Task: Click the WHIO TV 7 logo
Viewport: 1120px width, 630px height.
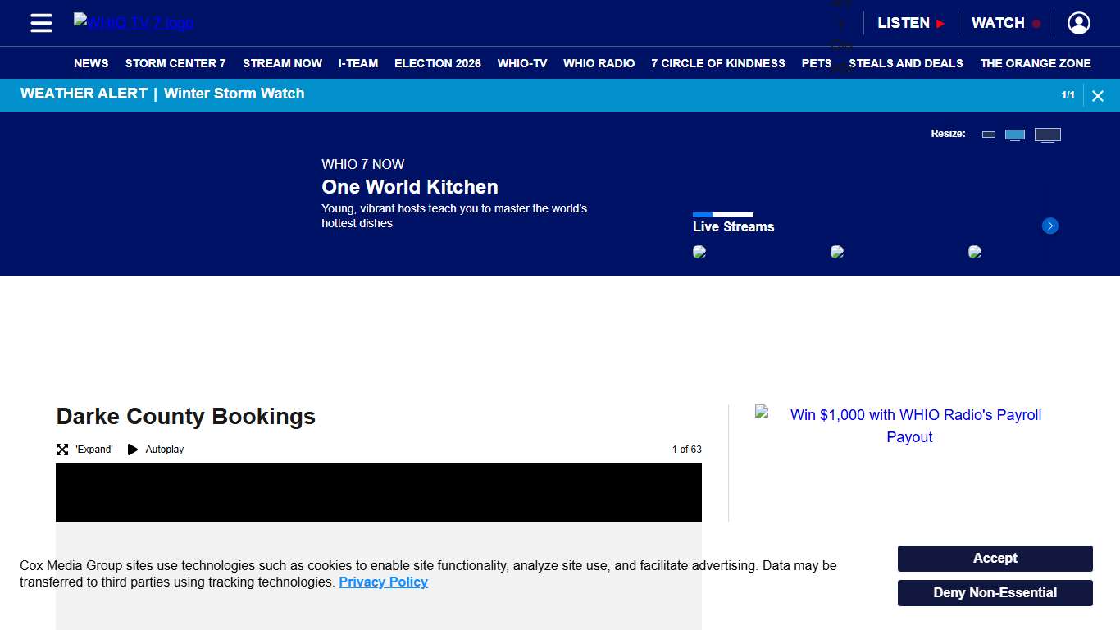Action: click(x=134, y=22)
